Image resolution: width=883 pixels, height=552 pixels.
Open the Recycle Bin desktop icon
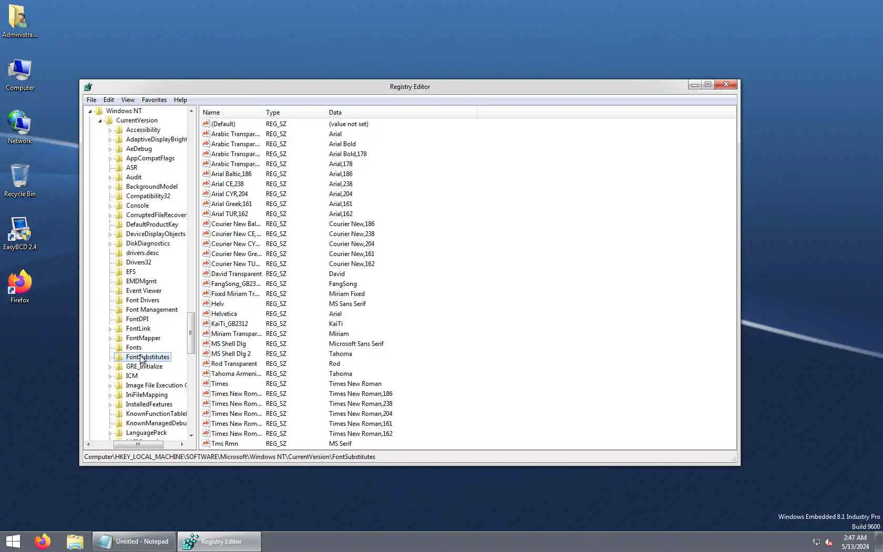pos(19,181)
